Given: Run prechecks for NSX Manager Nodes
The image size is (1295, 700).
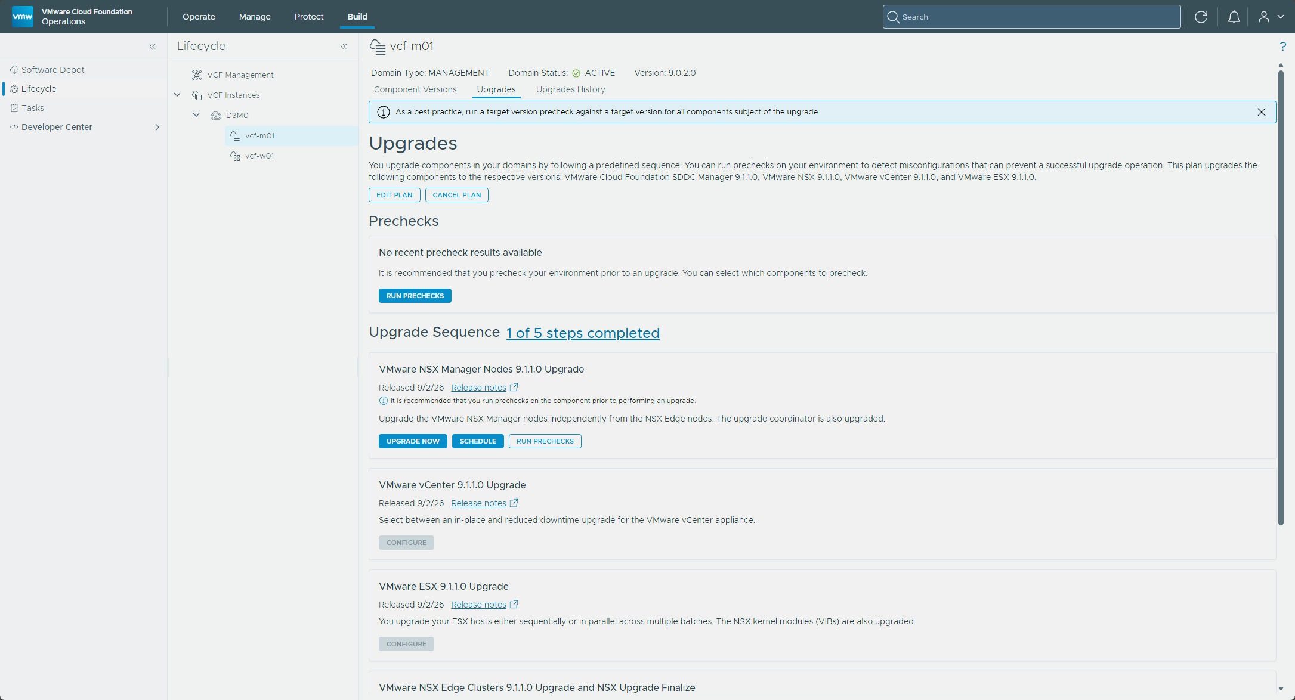Looking at the screenshot, I should (545, 441).
